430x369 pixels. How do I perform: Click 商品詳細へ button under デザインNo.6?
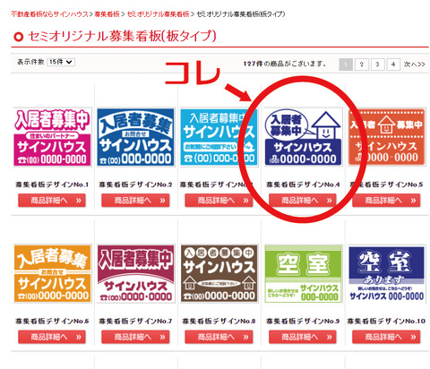click(52, 337)
